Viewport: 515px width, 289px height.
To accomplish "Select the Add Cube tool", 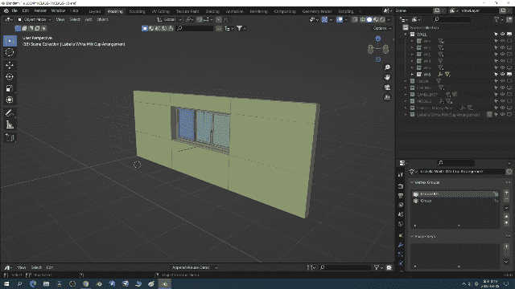I will (10, 137).
